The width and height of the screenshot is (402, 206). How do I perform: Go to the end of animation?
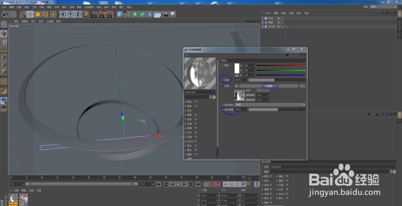198,184
